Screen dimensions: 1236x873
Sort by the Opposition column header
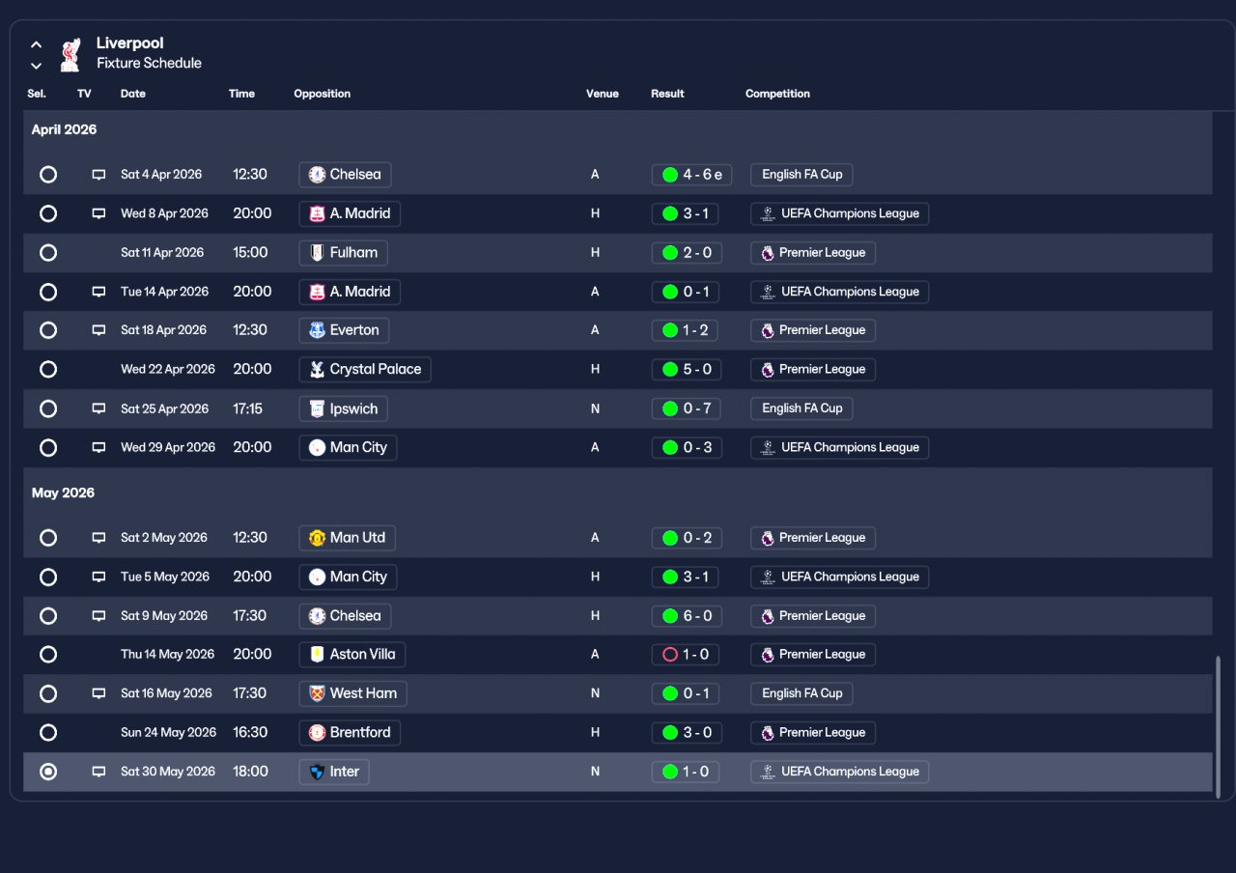(x=323, y=94)
